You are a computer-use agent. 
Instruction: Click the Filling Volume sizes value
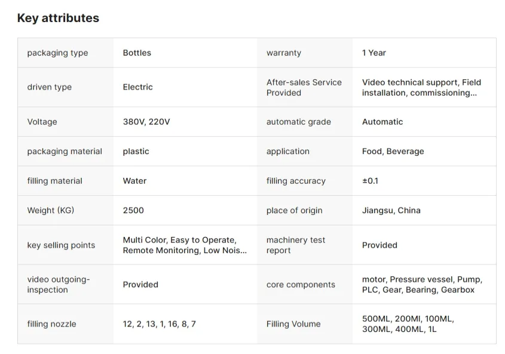[x=408, y=324]
